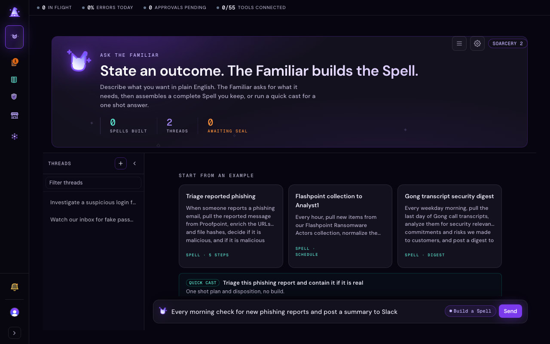Expand the left sidebar arrow
The image size is (550, 344).
(14, 333)
